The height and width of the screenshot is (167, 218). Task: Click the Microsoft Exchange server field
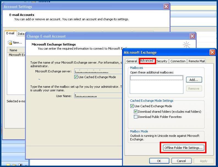98,71
